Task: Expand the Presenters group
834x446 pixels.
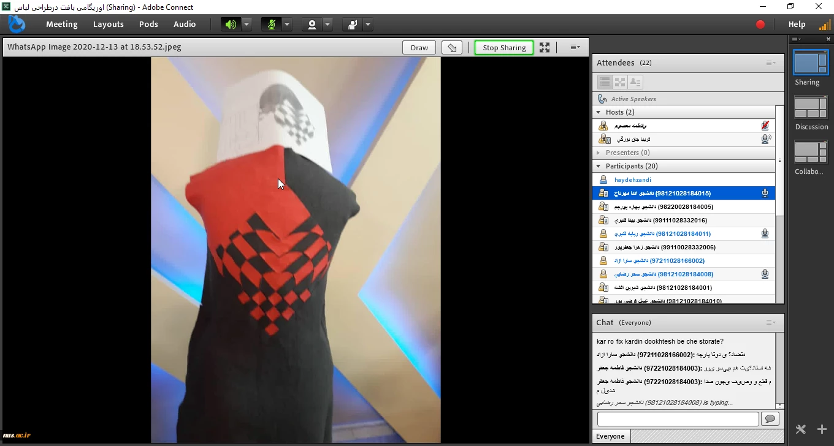Action: click(599, 153)
